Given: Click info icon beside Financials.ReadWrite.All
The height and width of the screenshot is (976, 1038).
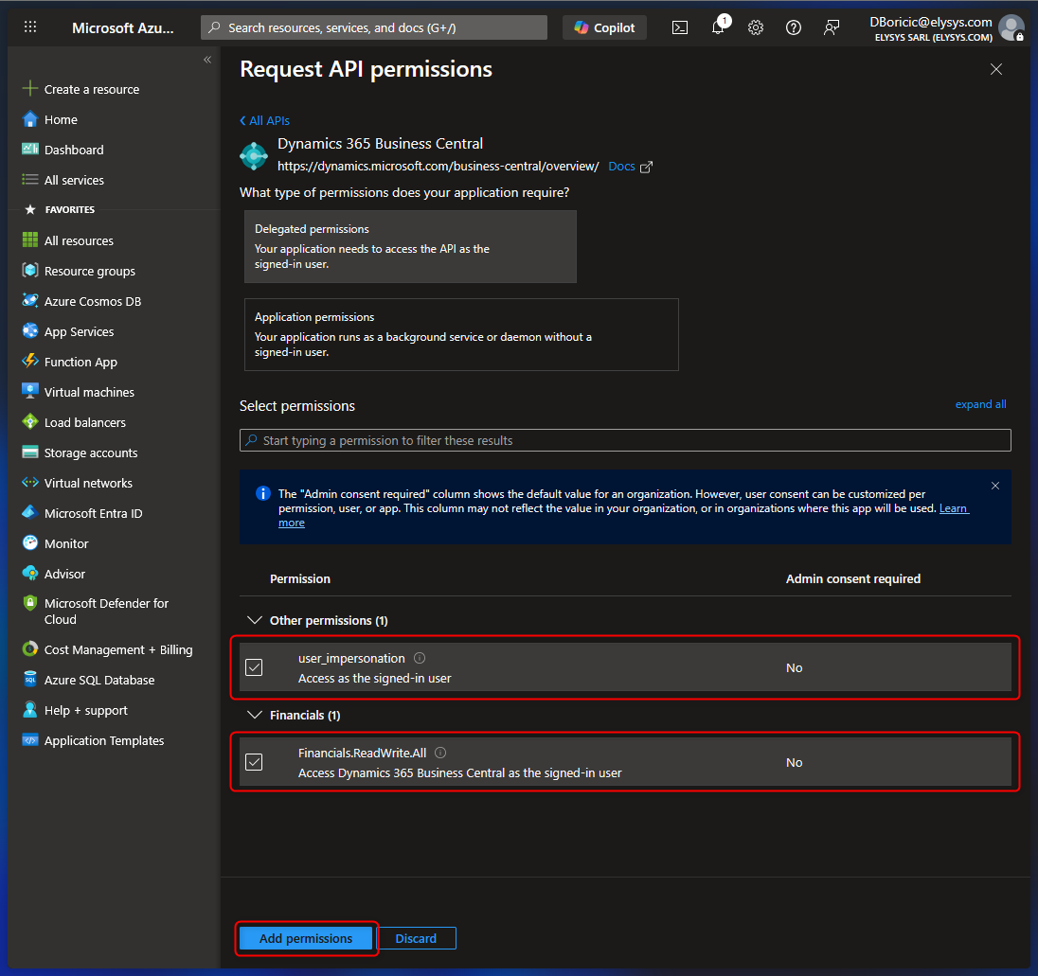Looking at the screenshot, I should [440, 753].
